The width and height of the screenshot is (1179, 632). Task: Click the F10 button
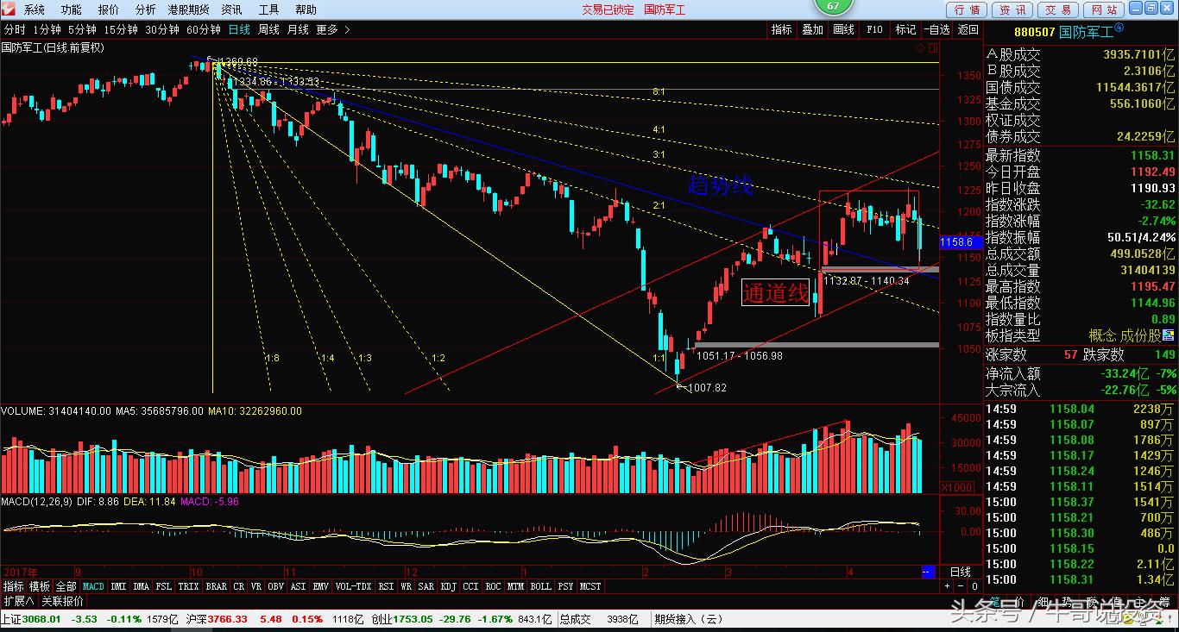(874, 29)
